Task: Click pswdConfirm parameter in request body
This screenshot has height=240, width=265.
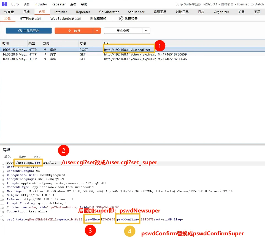Action: click(x=128, y=219)
